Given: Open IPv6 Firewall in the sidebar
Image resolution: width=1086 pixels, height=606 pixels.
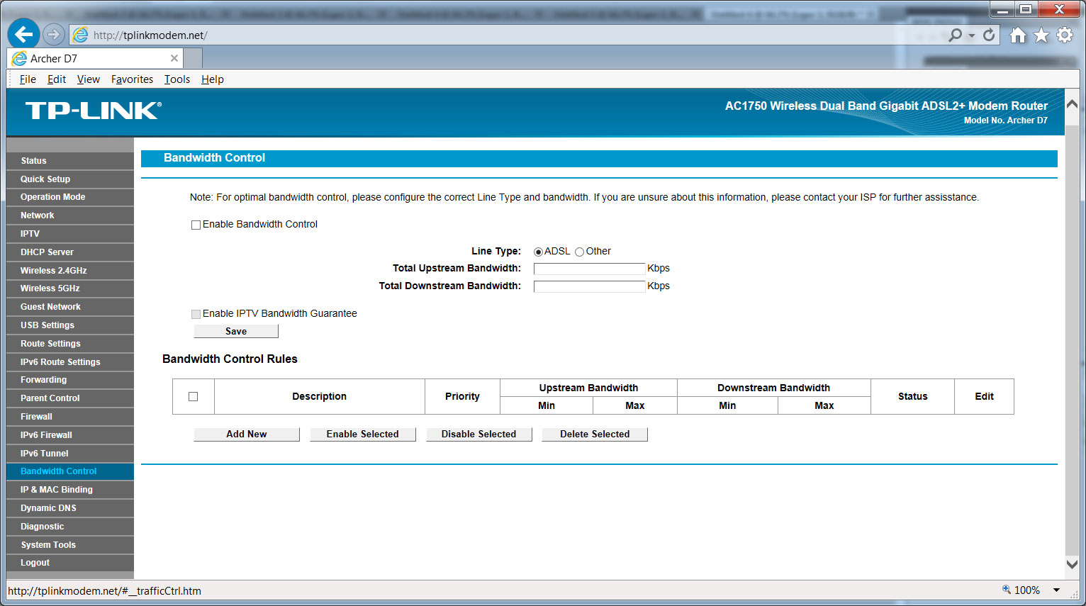Looking at the screenshot, I should 69,435.
